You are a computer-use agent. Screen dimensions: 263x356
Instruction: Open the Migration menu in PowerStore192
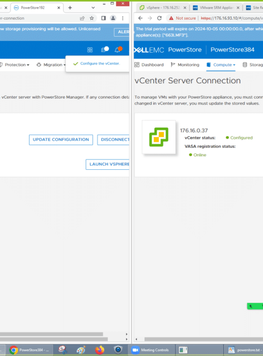point(51,65)
